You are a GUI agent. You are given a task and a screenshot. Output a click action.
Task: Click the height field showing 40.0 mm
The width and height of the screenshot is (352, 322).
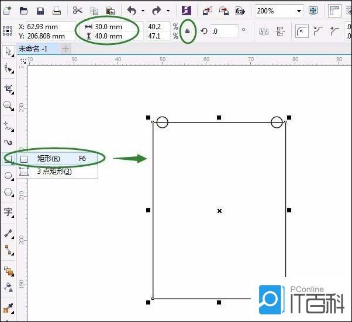coord(118,36)
